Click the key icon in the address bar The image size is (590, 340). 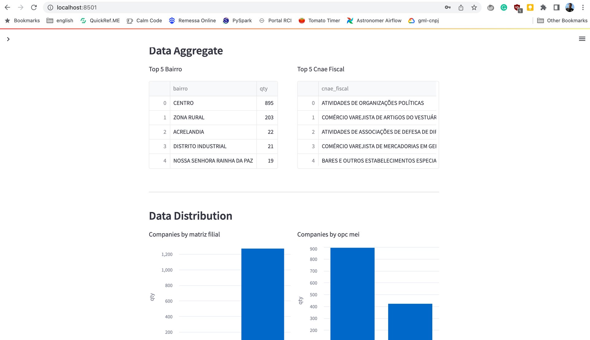click(x=448, y=7)
